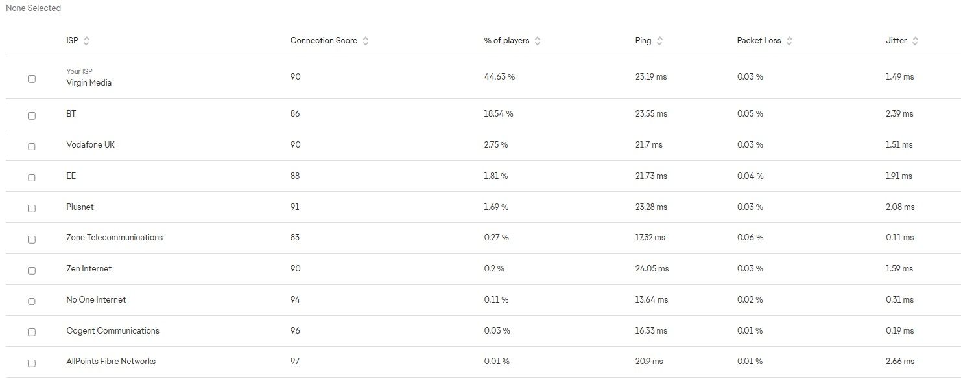Sort by Jitter using its arrow icon
This screenshot has width=961, height=379.
click(915, 41)
